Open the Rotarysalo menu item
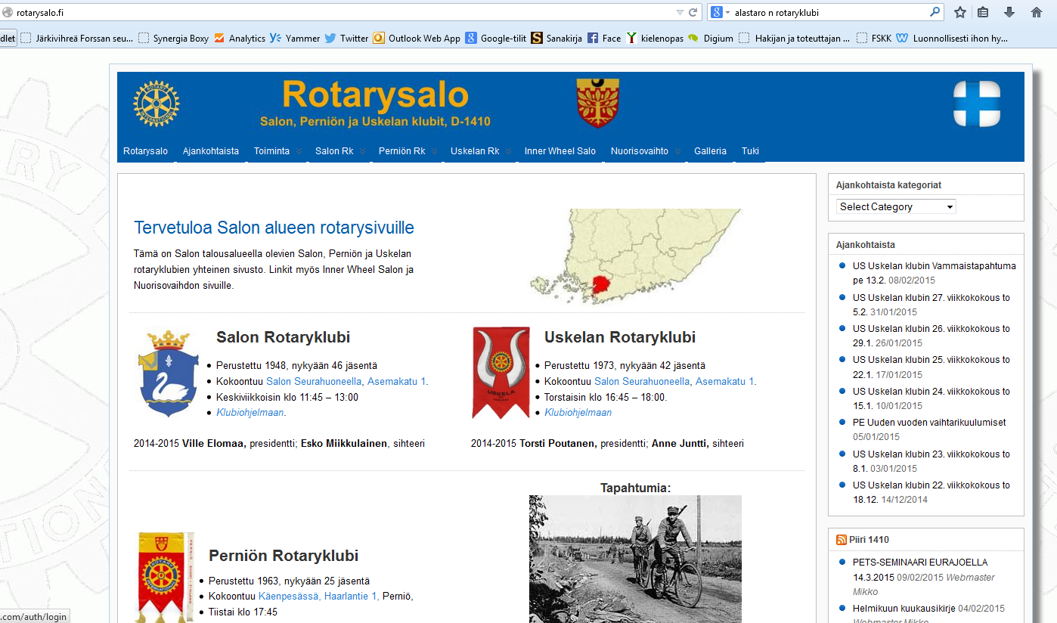This screenshot has height=623, width=1057. pyautogui.click(x=146, y=151)
